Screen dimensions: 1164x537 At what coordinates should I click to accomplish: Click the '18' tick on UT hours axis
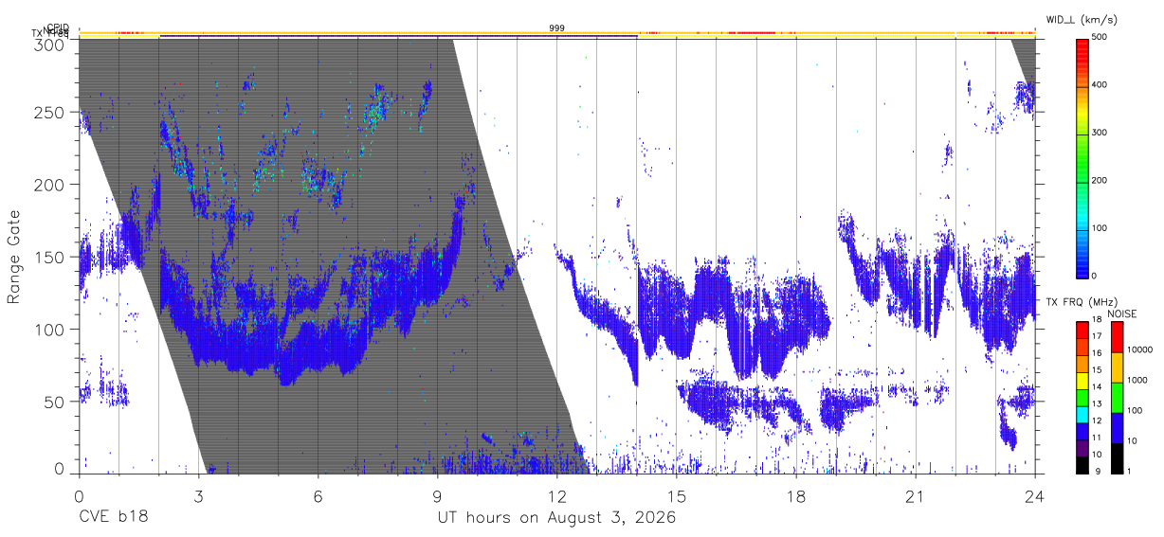click(795, 496)
